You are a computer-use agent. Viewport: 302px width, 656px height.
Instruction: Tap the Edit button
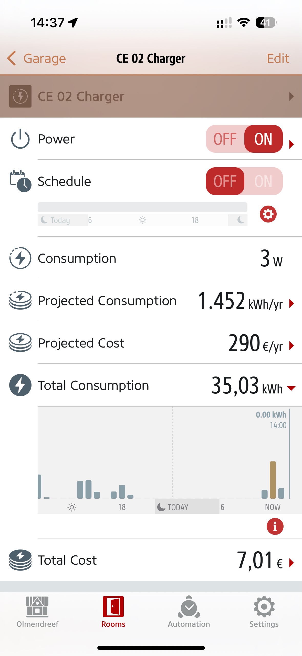278,59
